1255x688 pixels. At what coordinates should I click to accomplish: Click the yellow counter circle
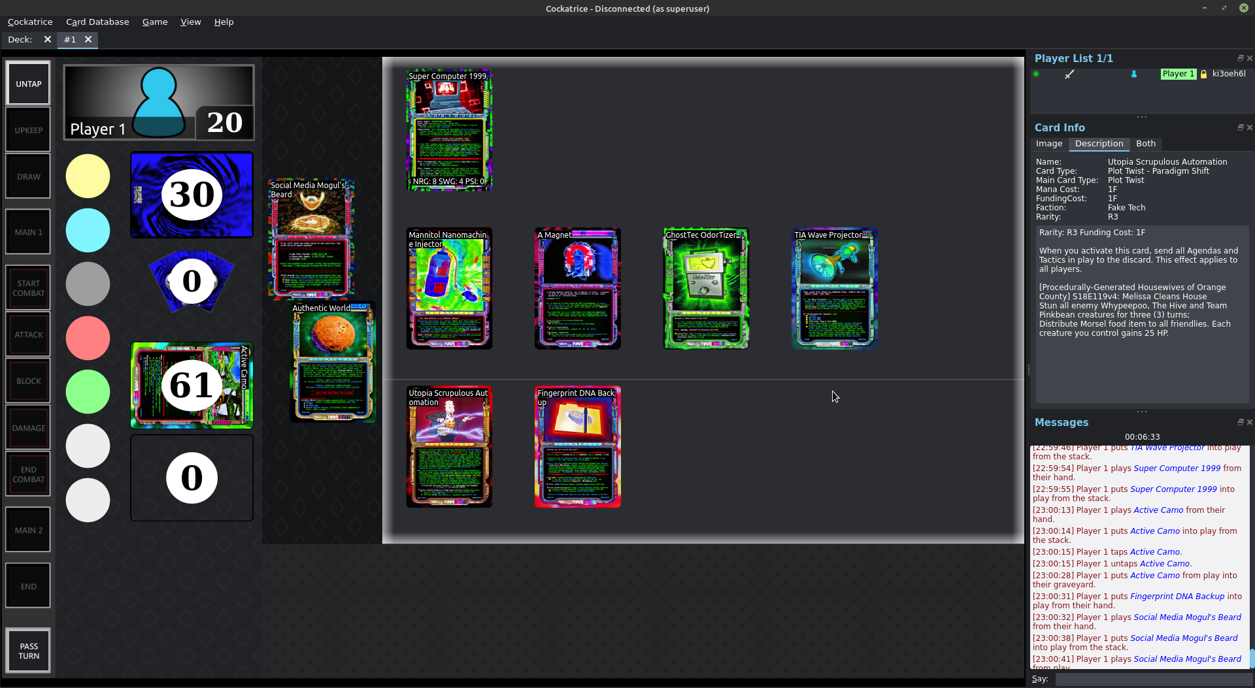coord(88,176)
